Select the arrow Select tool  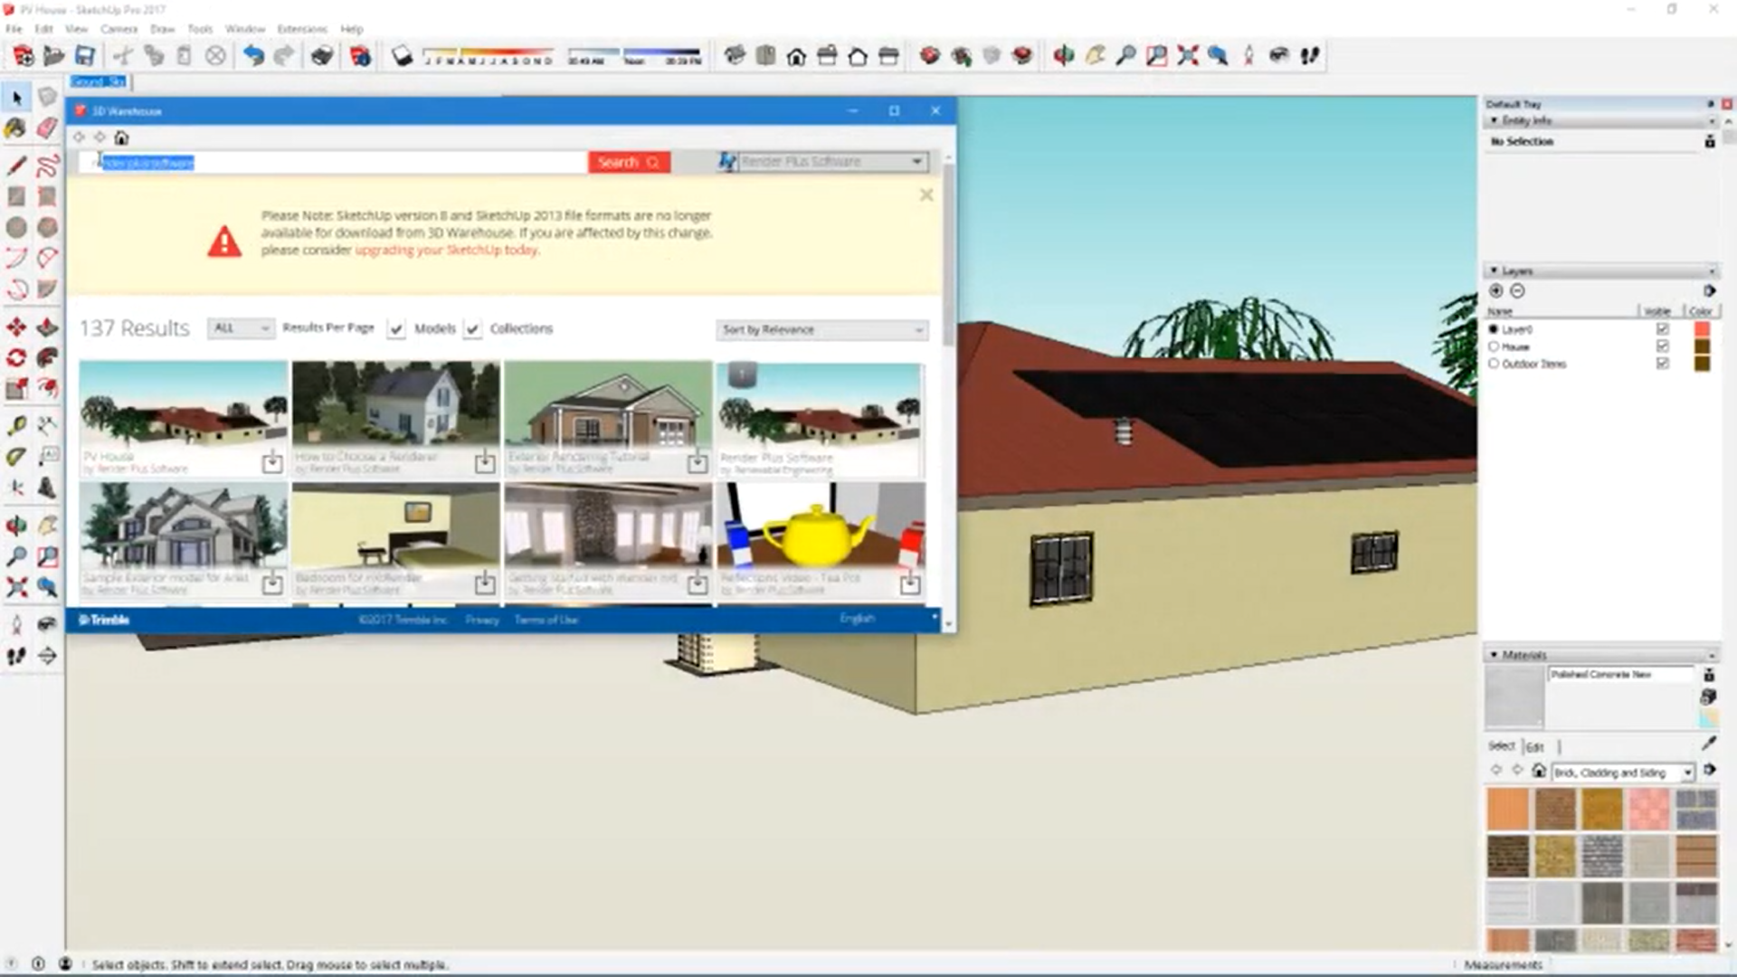click(x=16, y=98)
